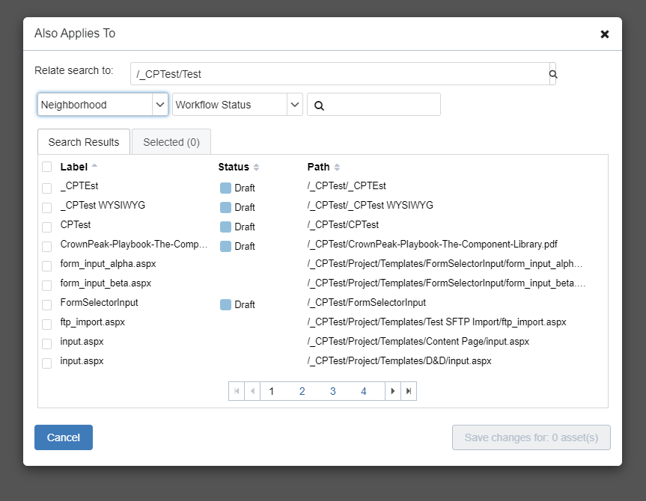The width and height of the screenshot is (646, 501).
Task: Check the ftp_import.aspx row checkbox
Action: click(x=47, y=325)
